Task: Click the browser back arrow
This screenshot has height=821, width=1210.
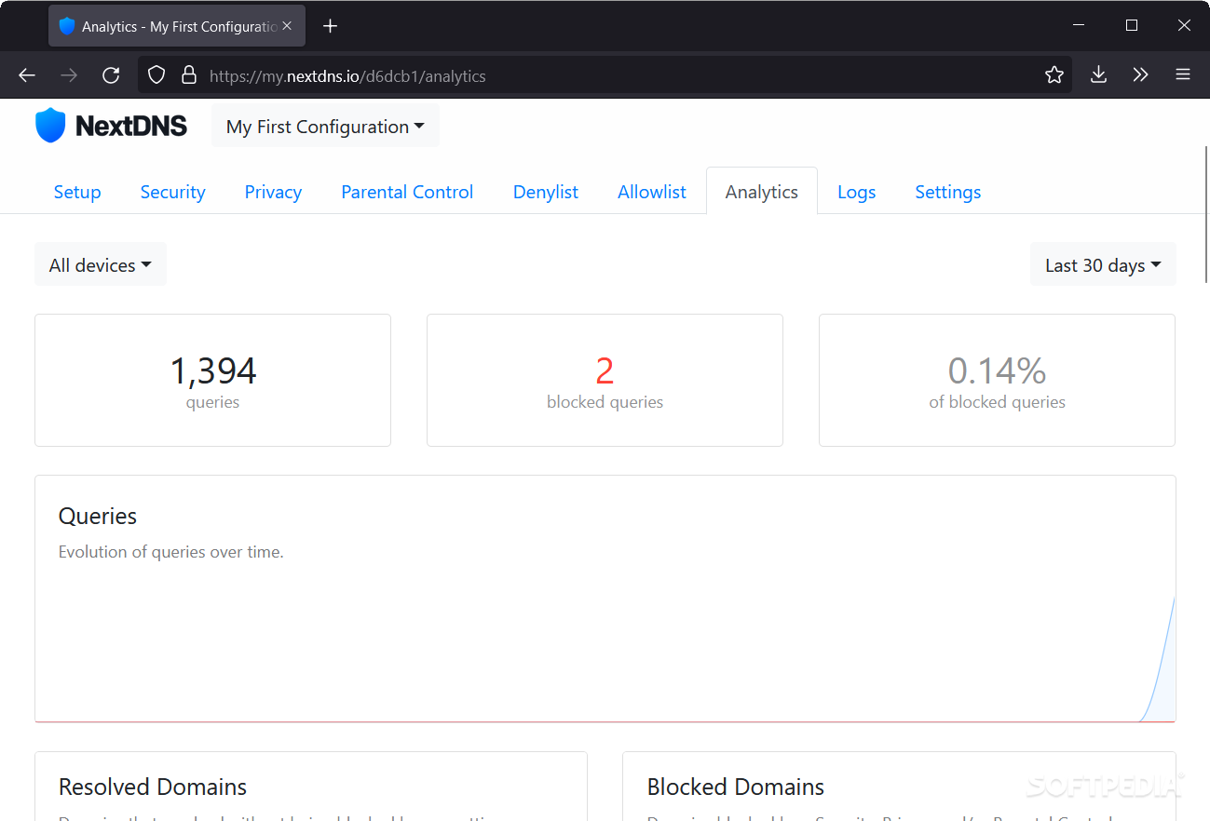Action: coord(27,75)
